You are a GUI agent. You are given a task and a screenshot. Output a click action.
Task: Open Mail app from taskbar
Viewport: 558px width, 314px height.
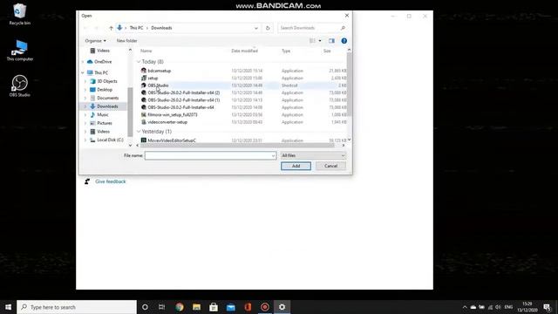230,307
